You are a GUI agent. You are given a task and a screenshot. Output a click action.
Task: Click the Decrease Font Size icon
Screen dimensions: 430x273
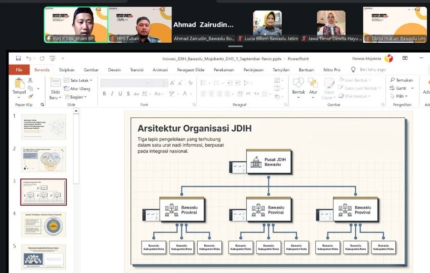click(x=180, y=83)
